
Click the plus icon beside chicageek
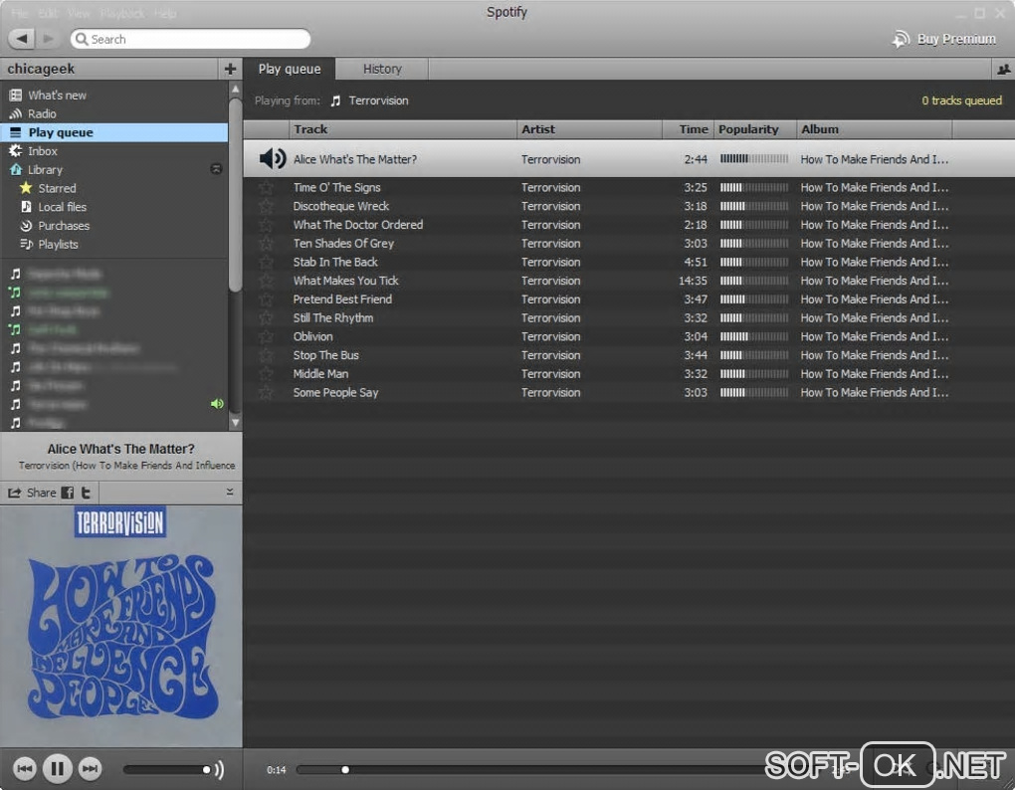coord(230,69)
